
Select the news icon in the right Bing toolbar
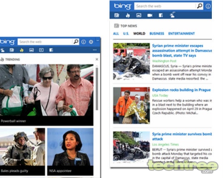tap(117, 15)
